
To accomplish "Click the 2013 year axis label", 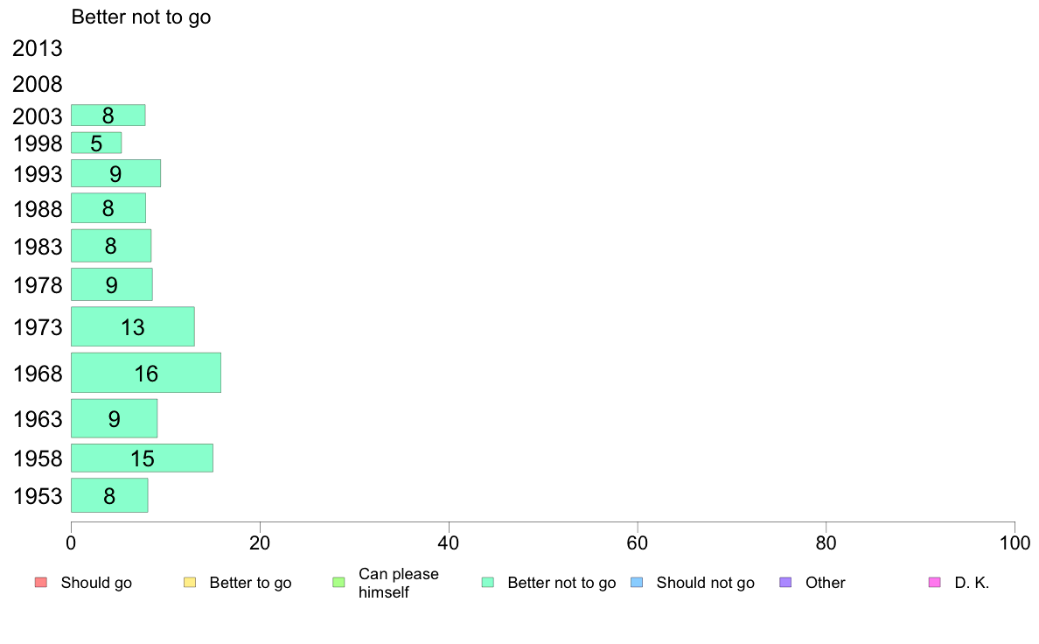I will pyautogui.click(x=37, y=48).
